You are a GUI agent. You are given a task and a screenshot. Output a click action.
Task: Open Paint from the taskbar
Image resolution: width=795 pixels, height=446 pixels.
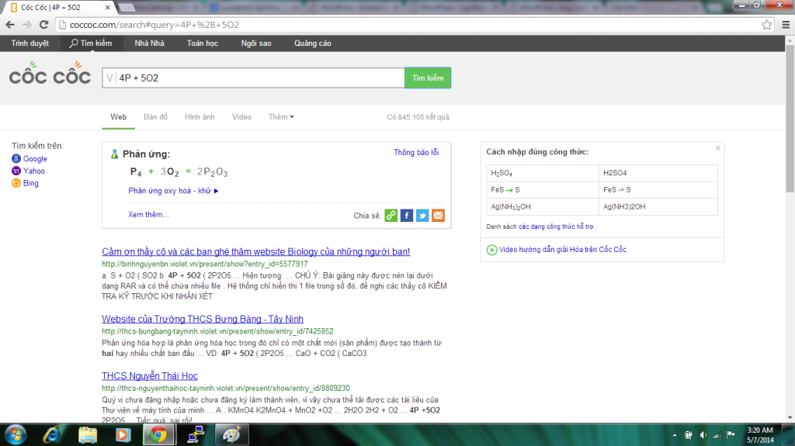point(231,435)
